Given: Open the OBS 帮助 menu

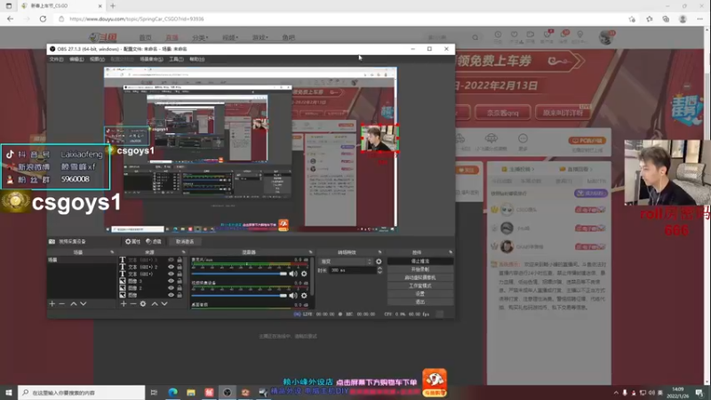Looking at the screenshot, I should tap(196, 60).
